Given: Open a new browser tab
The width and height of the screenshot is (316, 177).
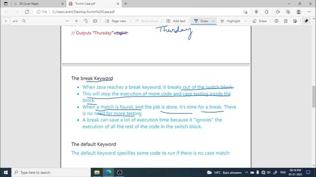Looking at the screenshot, I should [126, 3].
